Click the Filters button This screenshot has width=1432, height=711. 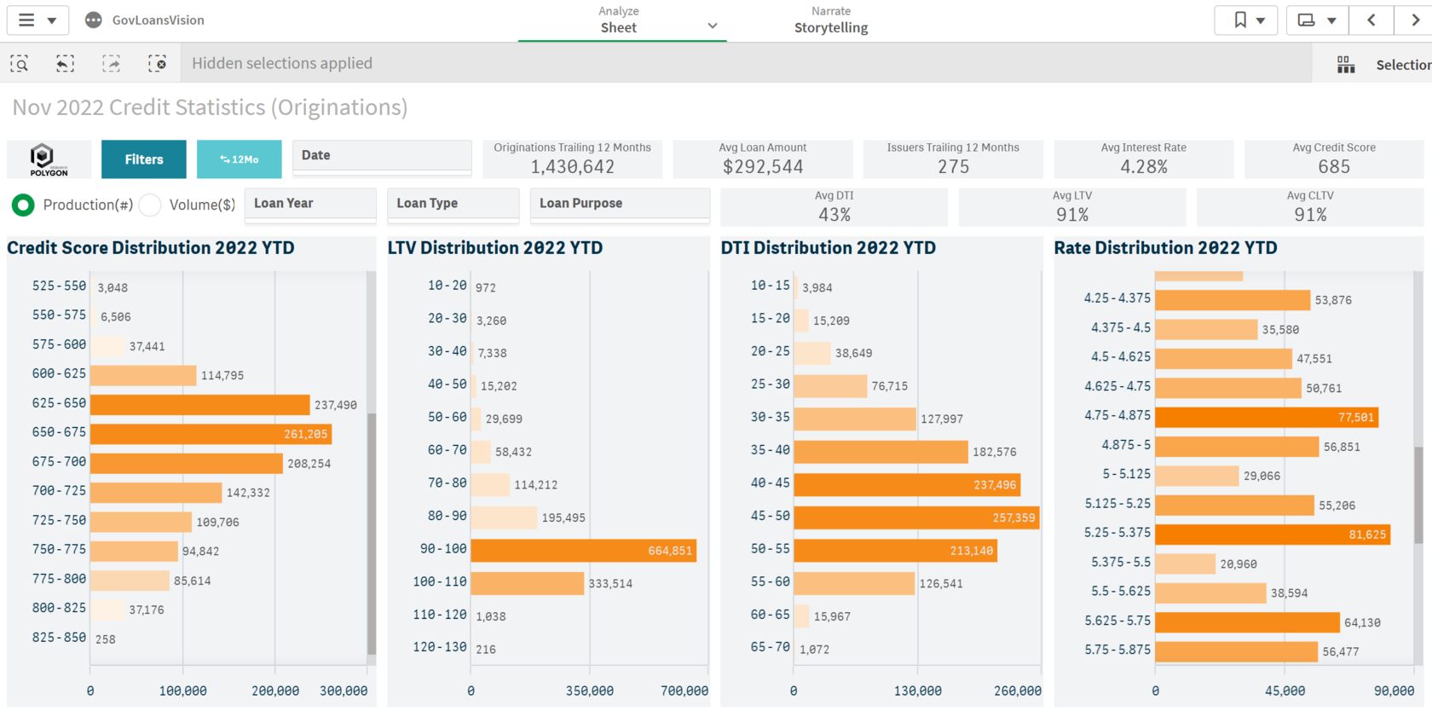143,159
